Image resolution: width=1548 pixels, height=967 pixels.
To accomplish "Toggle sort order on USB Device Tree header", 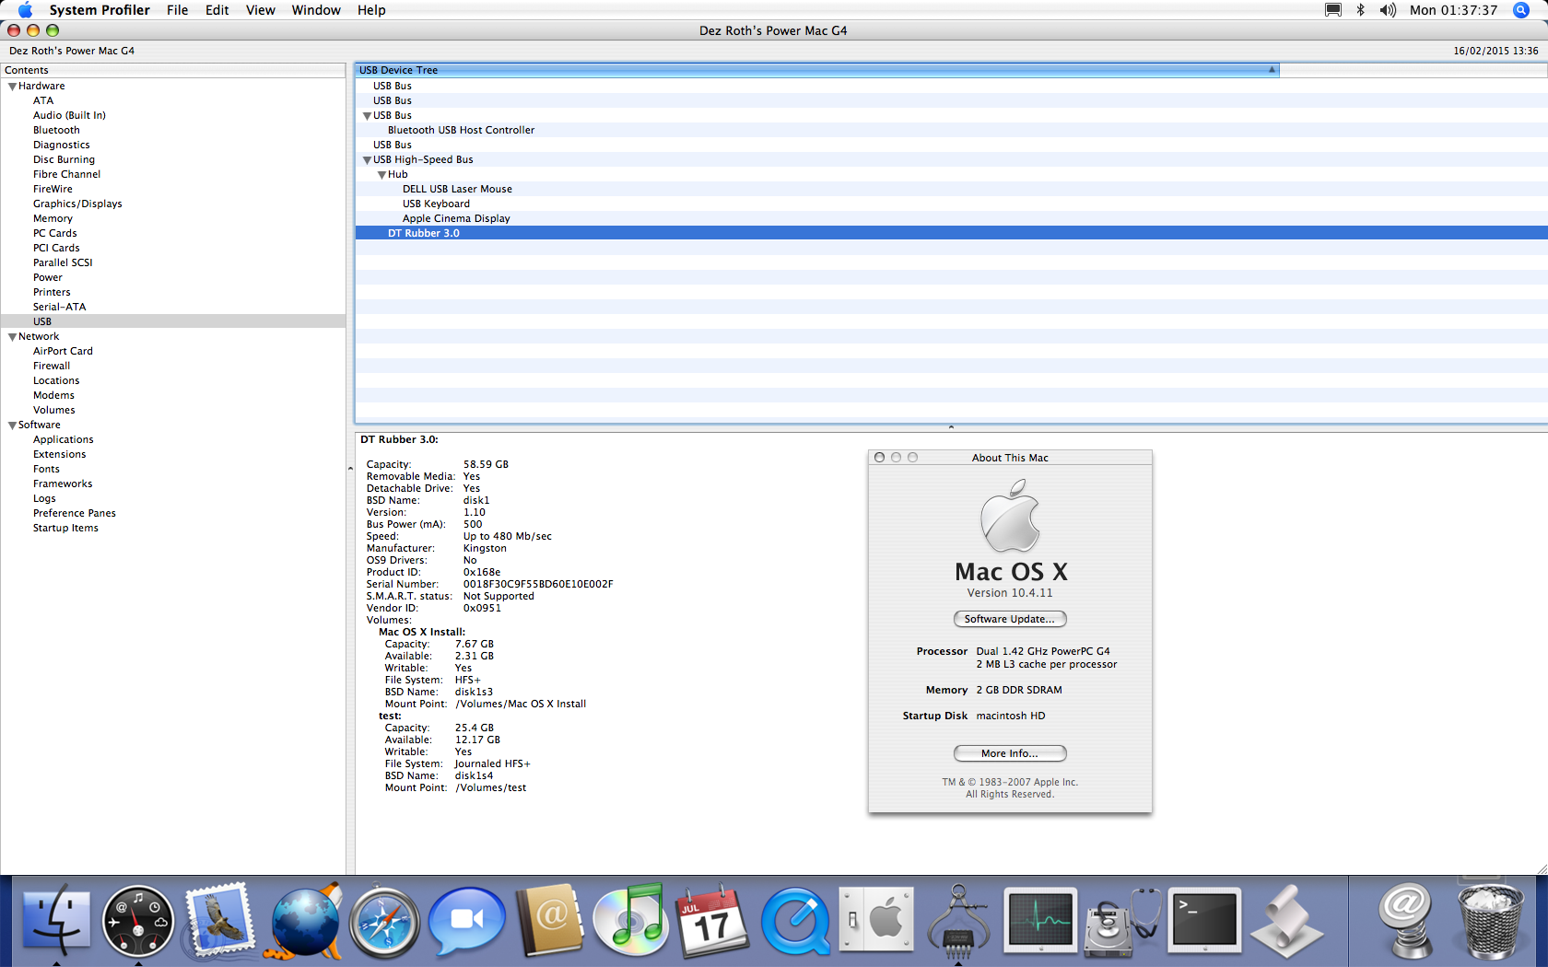I will point(817,70).
